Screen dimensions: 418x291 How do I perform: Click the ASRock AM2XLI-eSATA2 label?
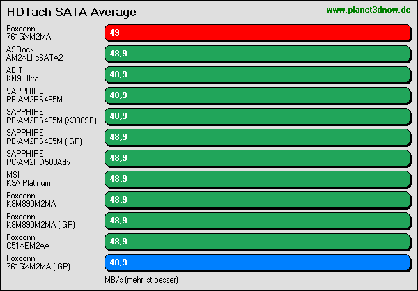pyautogui.click(x=35, y=54)
